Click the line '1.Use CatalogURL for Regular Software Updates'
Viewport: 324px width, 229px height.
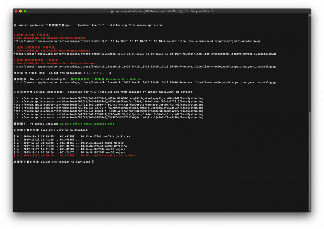(x=50, y=38)
